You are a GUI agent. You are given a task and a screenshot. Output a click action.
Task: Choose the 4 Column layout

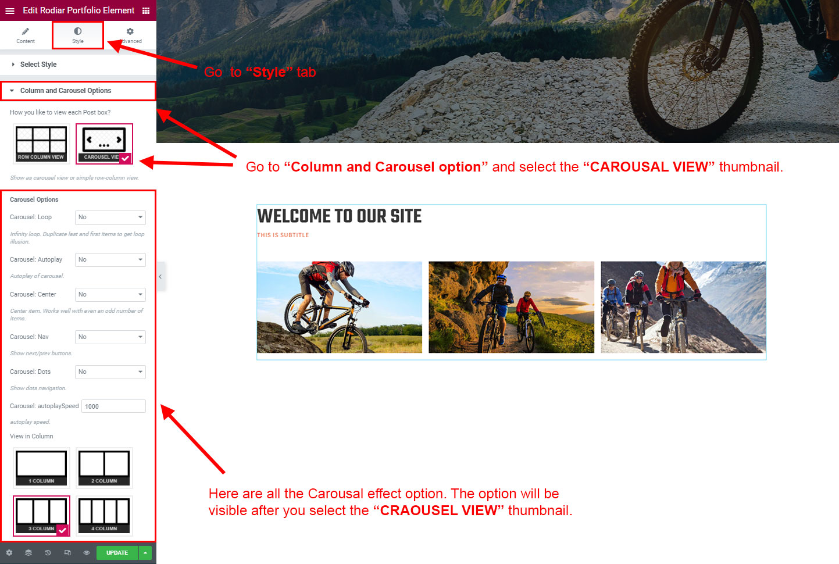(104, 516)
